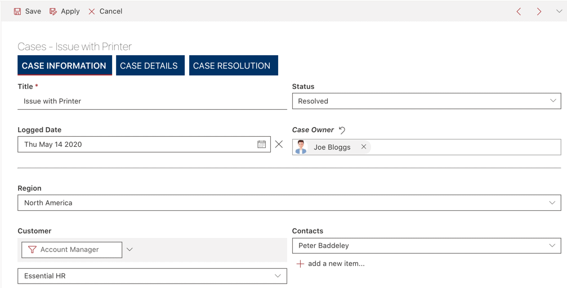Expand the Status dropdown
This screenshot has height=288, width=567.
[x=552, y=101]
